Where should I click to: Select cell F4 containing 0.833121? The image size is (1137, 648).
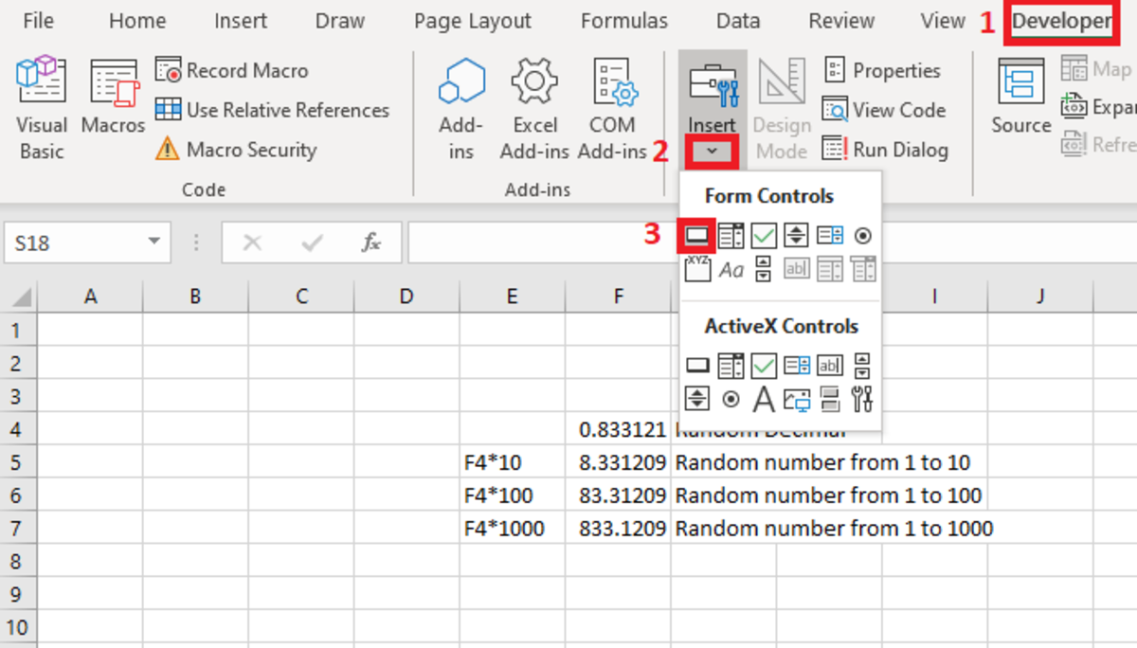(x=618, y=429)
